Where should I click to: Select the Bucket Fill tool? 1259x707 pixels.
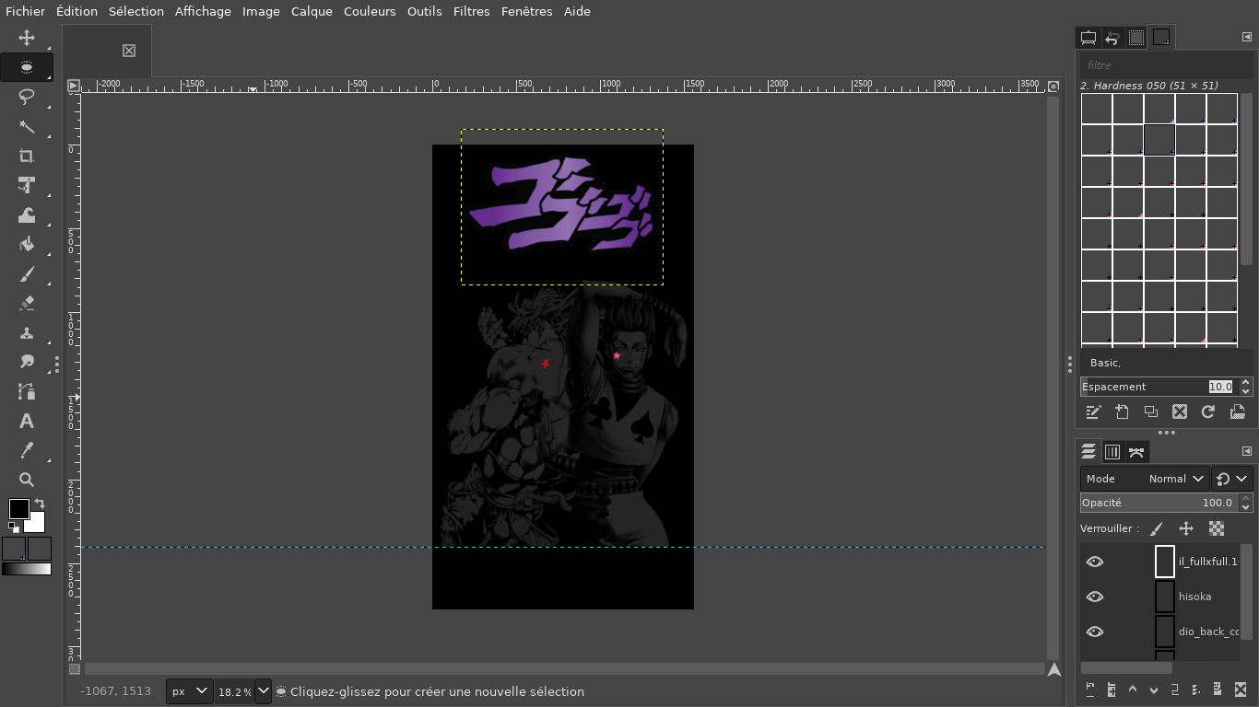tap(27, 244)
